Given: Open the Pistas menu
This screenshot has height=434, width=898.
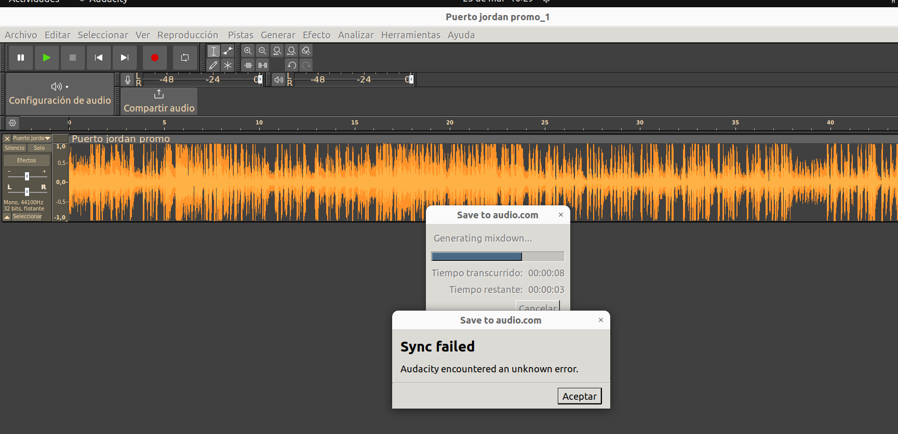Looking at the screenshot, I should point(241,35).
